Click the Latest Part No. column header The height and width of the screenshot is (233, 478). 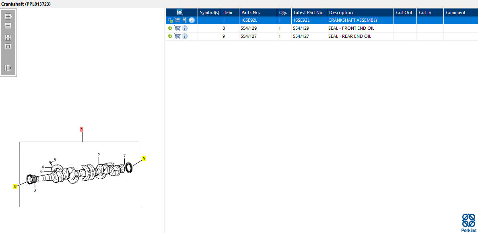tap(309, 12)
